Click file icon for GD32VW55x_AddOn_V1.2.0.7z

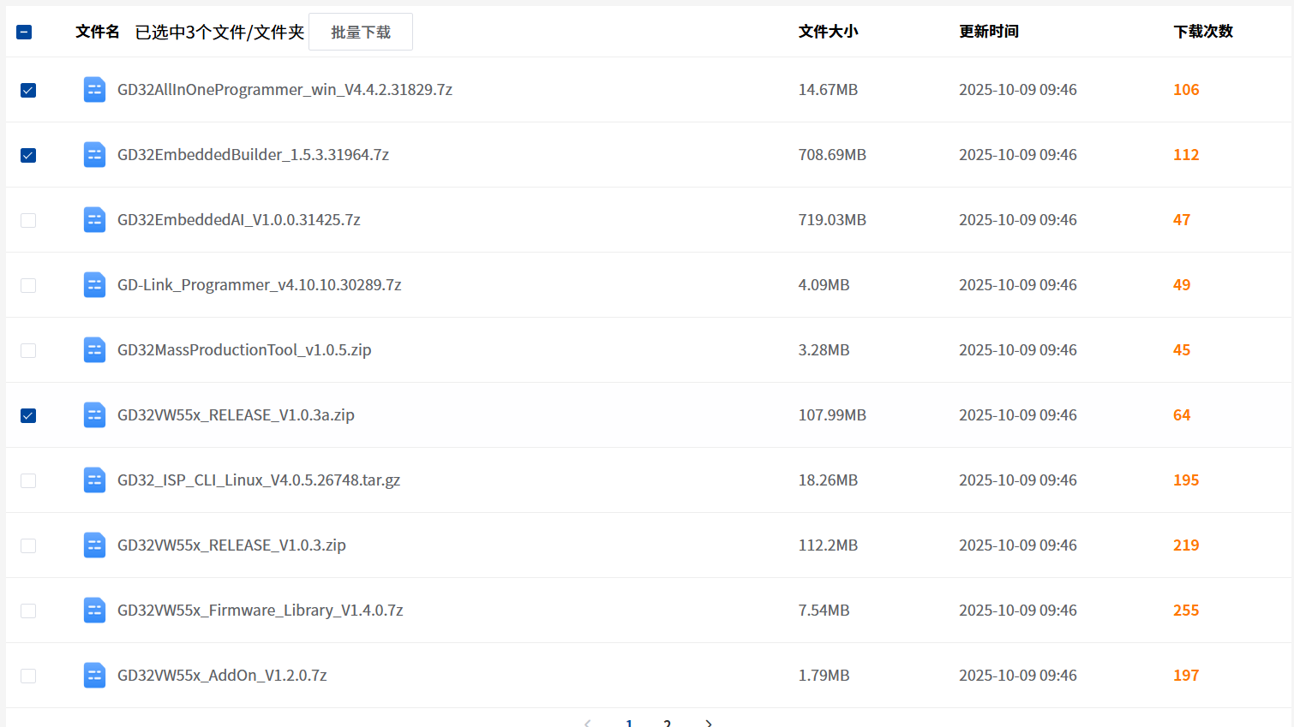94,676
